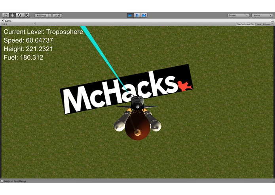Toggle Gizmos in Game view
This screenshot has width=275, height=195.
point(267,24)
